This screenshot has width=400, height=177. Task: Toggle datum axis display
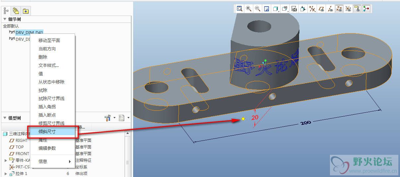coord(330,9)
